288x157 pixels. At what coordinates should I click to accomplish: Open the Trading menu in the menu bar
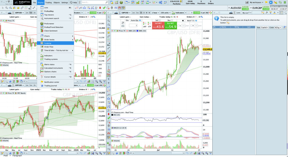point(48,3)
